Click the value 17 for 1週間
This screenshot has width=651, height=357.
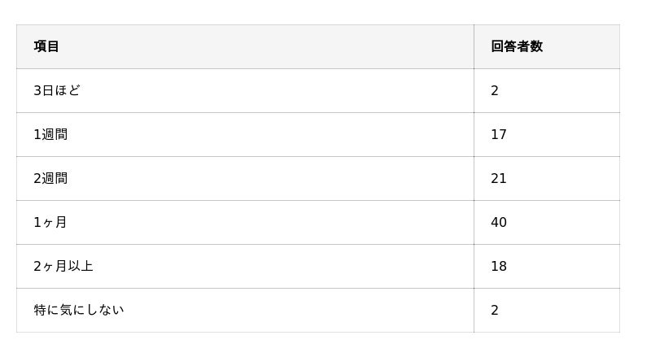(x=499, y=134)
